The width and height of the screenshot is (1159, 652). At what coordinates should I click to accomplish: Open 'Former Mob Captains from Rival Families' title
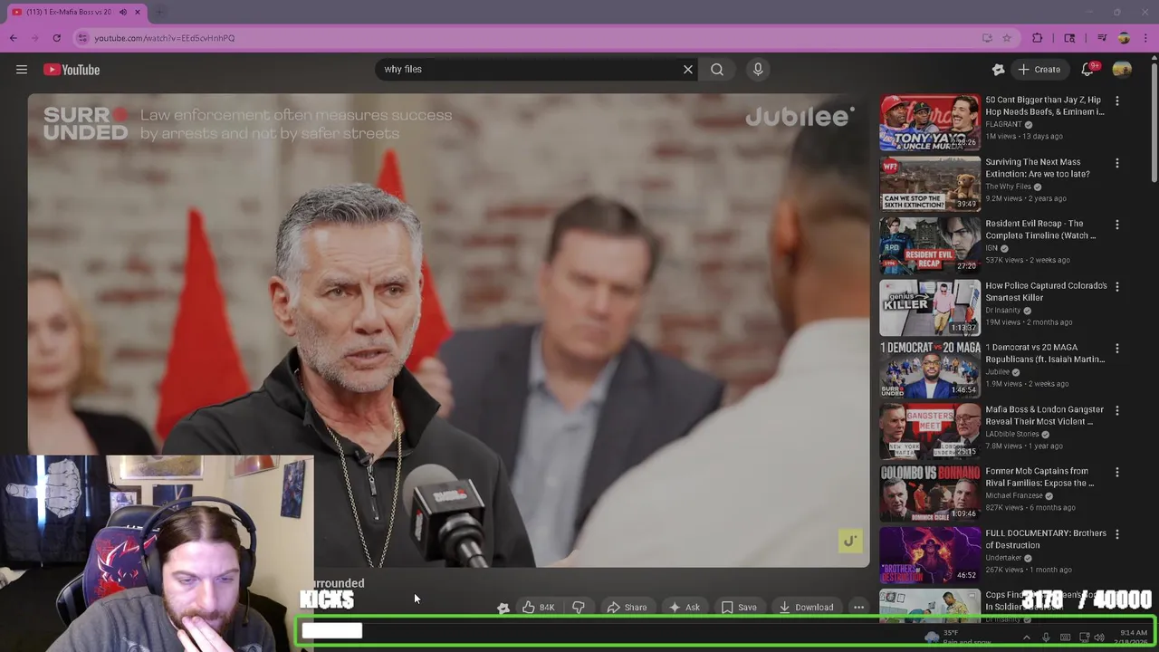point(1039,477)
